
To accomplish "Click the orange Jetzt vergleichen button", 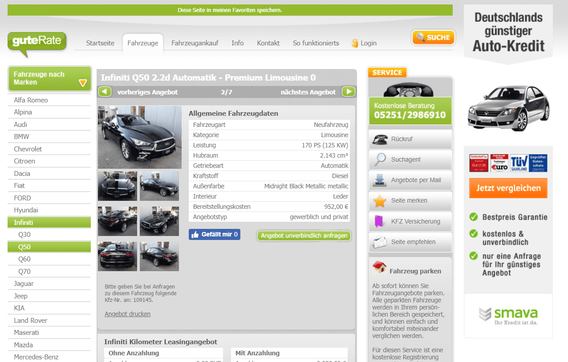I will (508, 188).
